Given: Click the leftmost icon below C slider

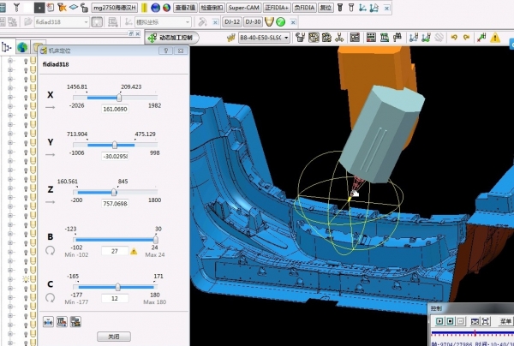Looking at the screenshot, I should tap(50, 321).
